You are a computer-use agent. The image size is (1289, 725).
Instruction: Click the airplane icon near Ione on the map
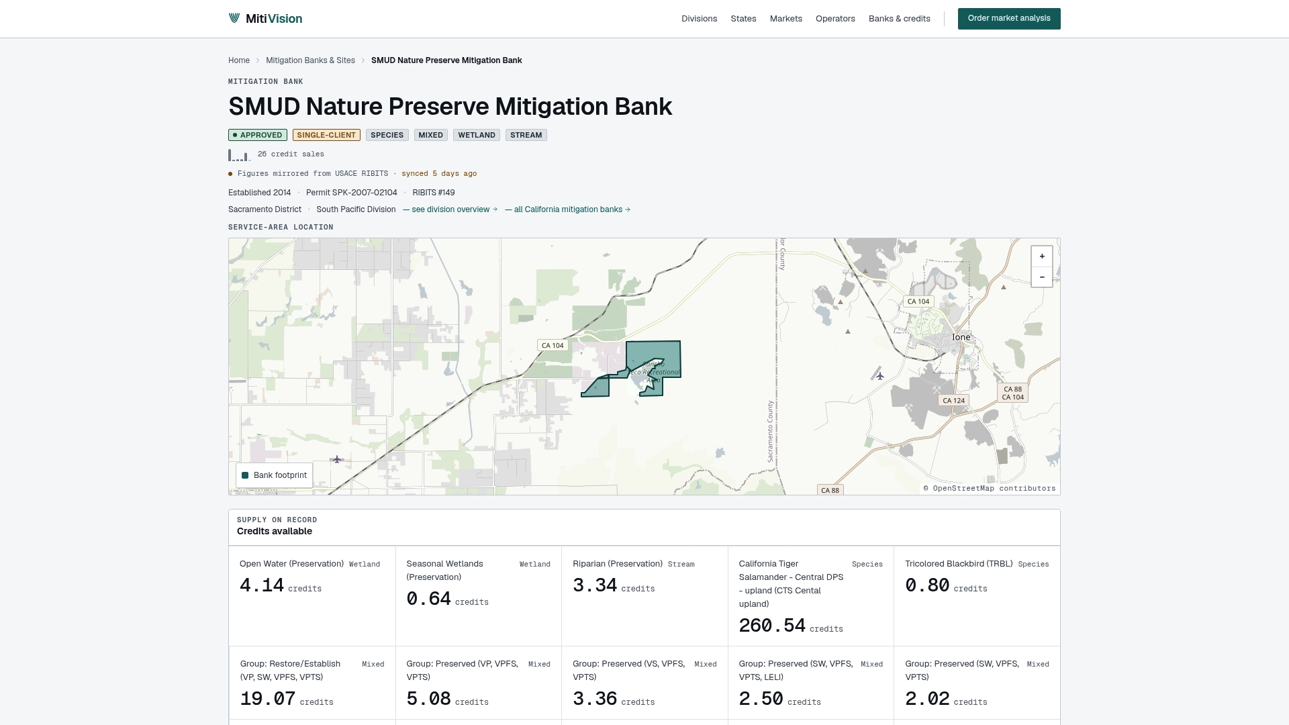pos(879,376)
